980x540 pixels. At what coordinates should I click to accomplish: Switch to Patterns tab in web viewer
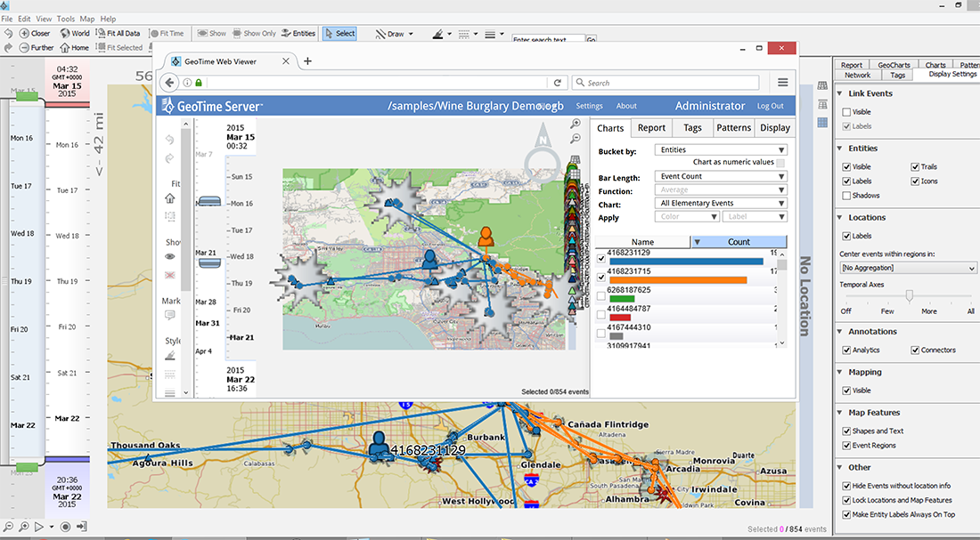coord(733,127)
